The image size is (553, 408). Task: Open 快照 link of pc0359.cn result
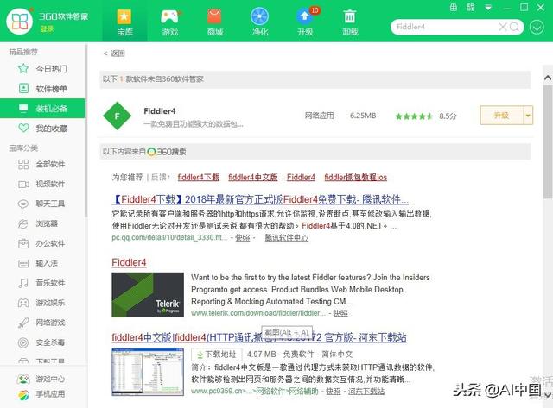(334, 391)
